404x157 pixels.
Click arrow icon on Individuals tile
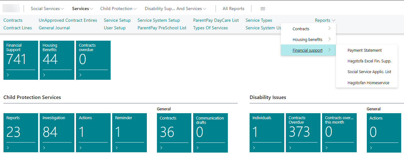pyautogui.click(x=254, y=148)
